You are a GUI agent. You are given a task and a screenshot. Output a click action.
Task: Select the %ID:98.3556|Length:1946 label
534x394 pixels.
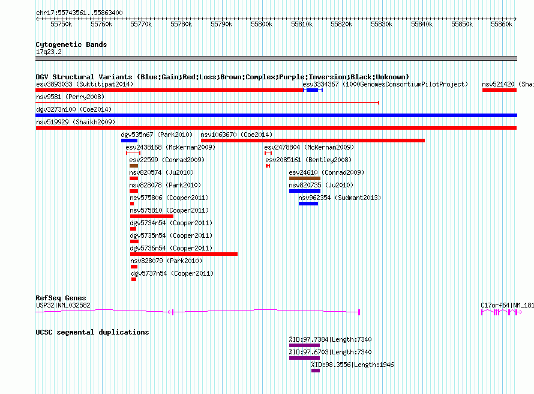point(352,365)
